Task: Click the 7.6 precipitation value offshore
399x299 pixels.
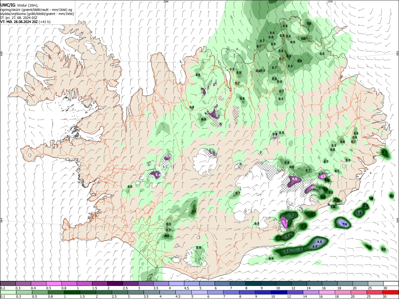Action: [x=345, y=224]
